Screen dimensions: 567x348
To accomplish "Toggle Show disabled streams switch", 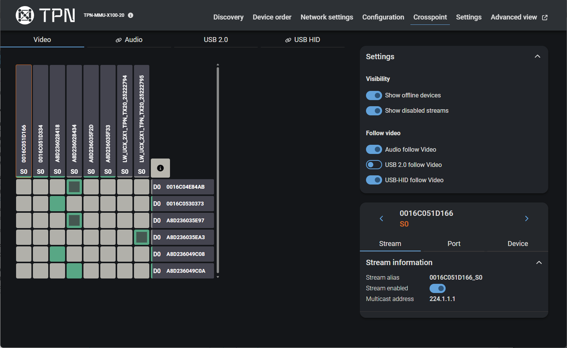I will point(374,111).
